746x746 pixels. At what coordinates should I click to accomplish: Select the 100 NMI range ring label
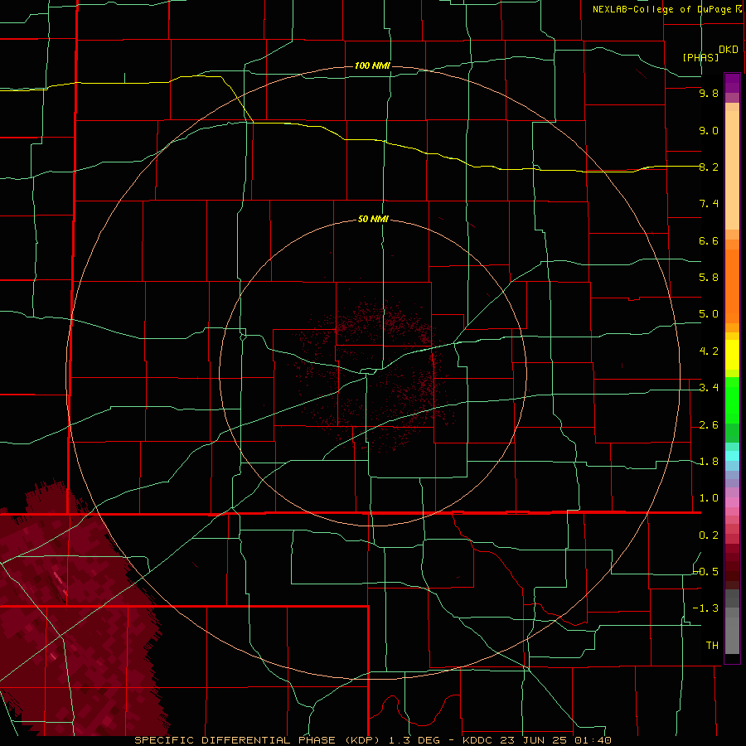pyautogui.click(x=372, y=65)
